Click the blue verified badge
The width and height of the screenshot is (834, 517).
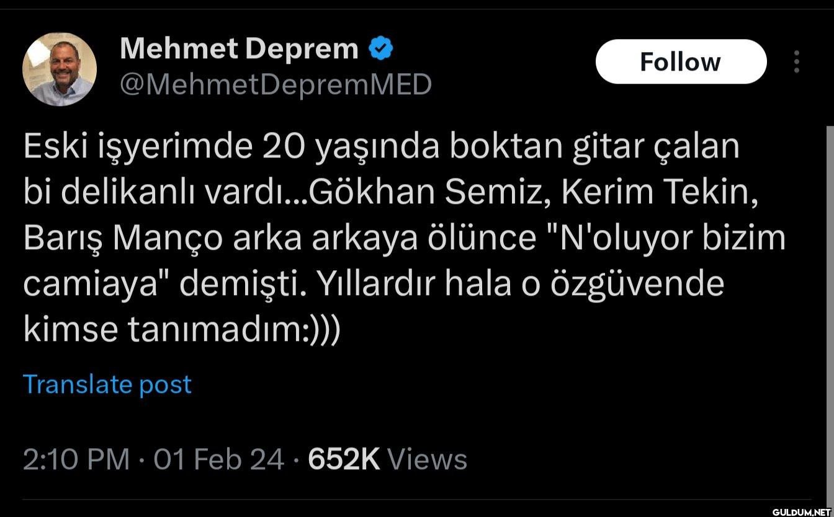381,48
